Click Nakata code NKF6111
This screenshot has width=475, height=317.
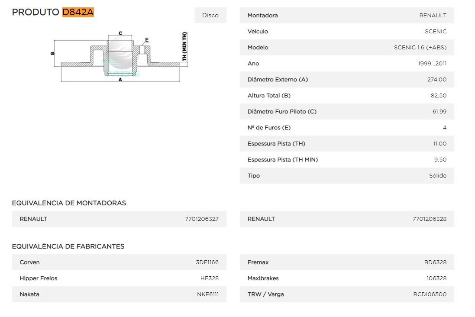(207, 294)
